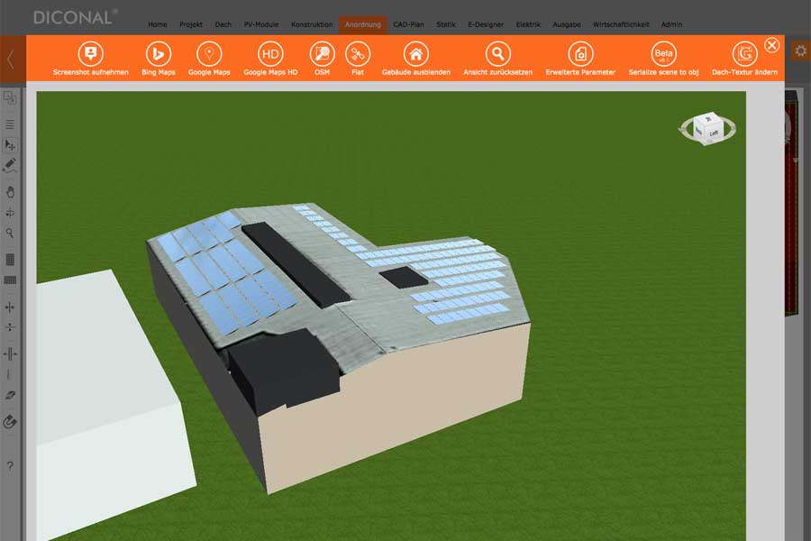Close the orange 3D view toolbar
Screen dimensions: 811x541
pyautogui.click(x=771, y=45)
